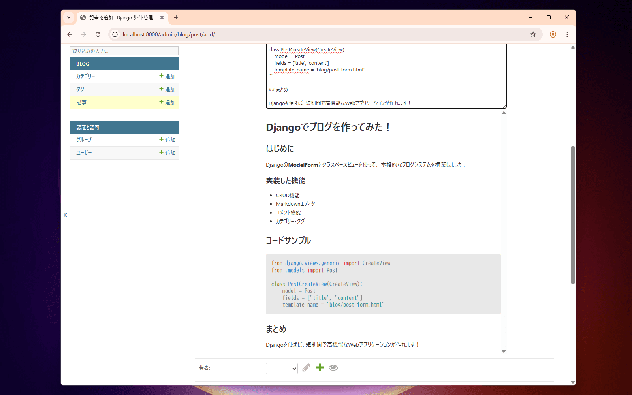Click the eye icon to view selected author
This screenshot has height=395, width=632.
click(x=333, y=367)
